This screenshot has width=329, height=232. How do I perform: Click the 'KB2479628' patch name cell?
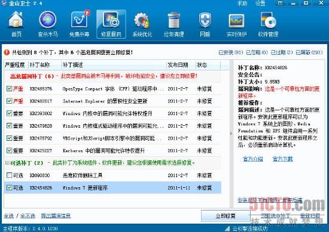click(x=41, y=126)
